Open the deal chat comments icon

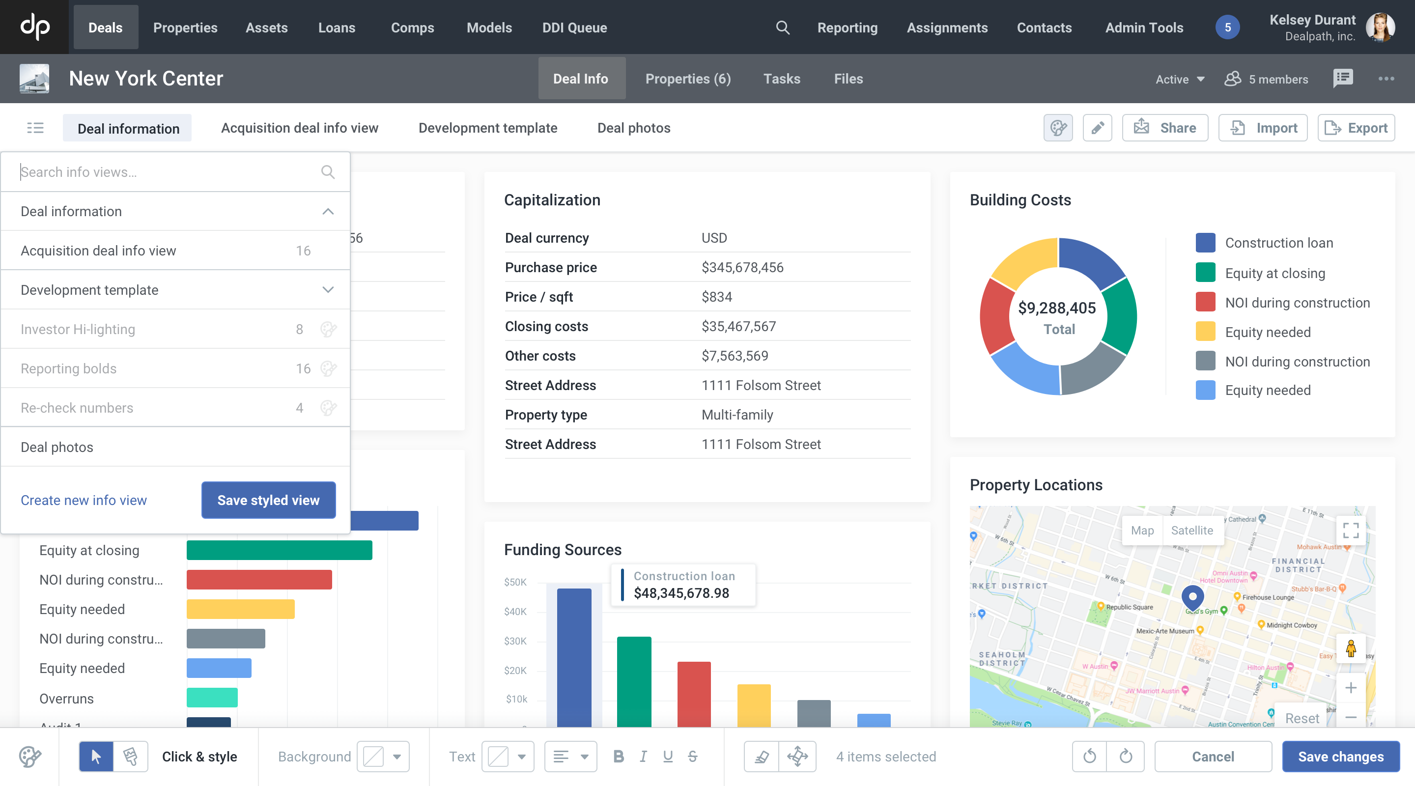coord(1342,79)
